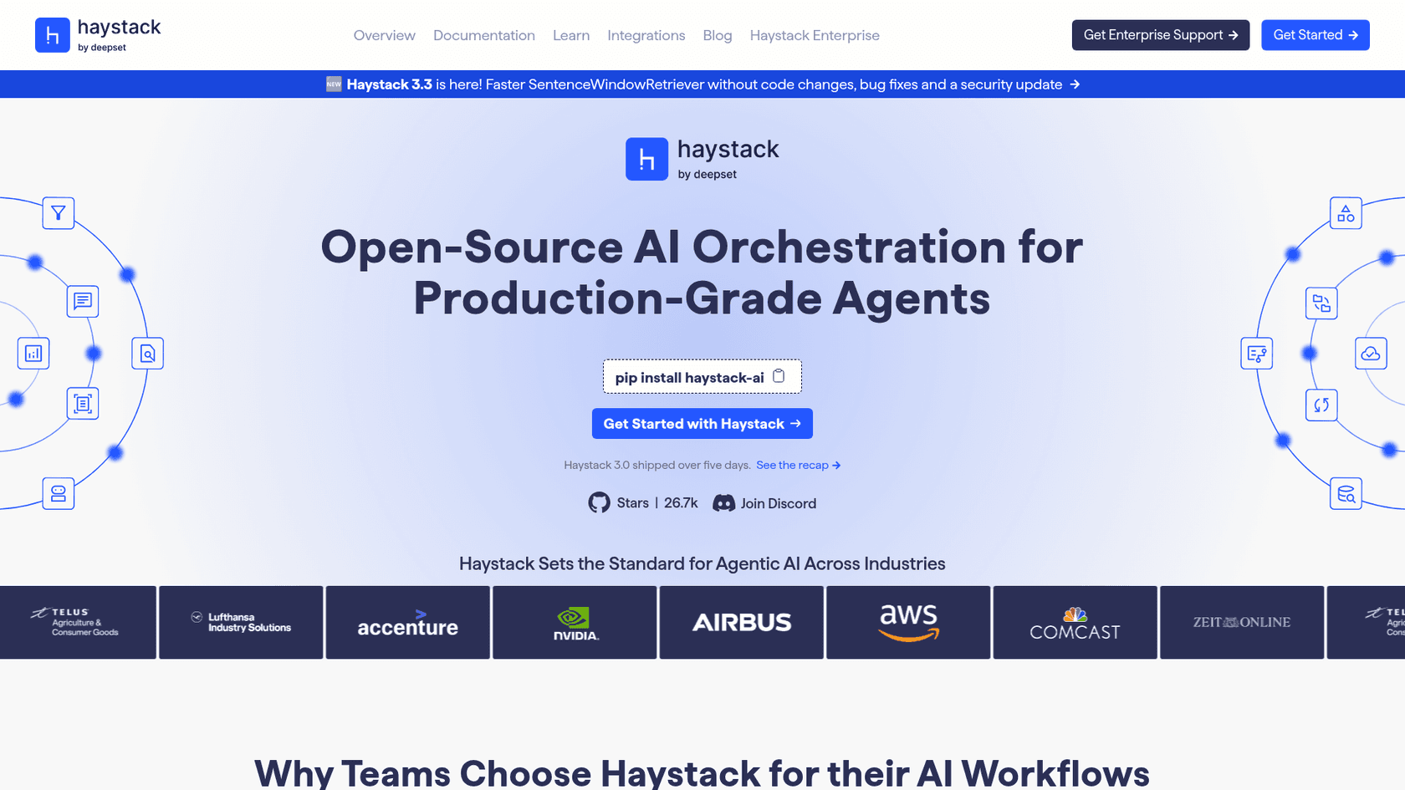Click the cloud icon on right
Image resolution: width=1405 pixels, height=790 pixels.
pyautogui.click(x=1371, y=354)
